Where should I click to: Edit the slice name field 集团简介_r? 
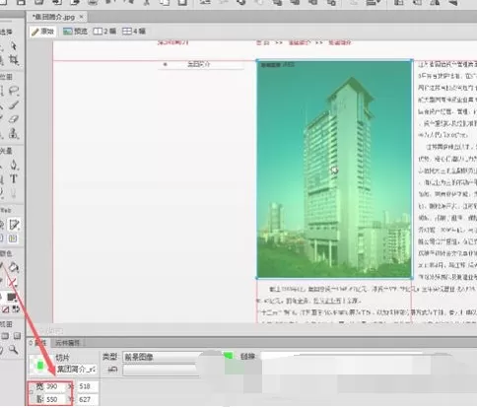tap(76, 370)
